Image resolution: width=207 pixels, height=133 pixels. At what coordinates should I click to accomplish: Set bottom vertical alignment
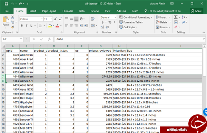(76, 19)
